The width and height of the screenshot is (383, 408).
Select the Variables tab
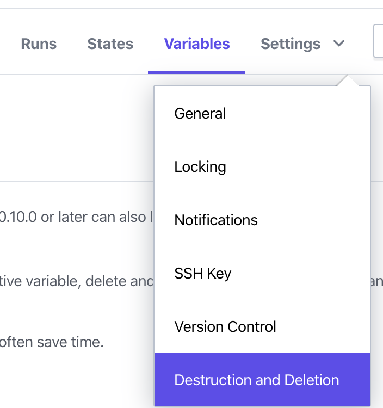[x=197, y=44]
